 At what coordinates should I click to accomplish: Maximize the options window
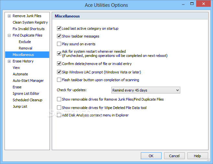(192, 4)
